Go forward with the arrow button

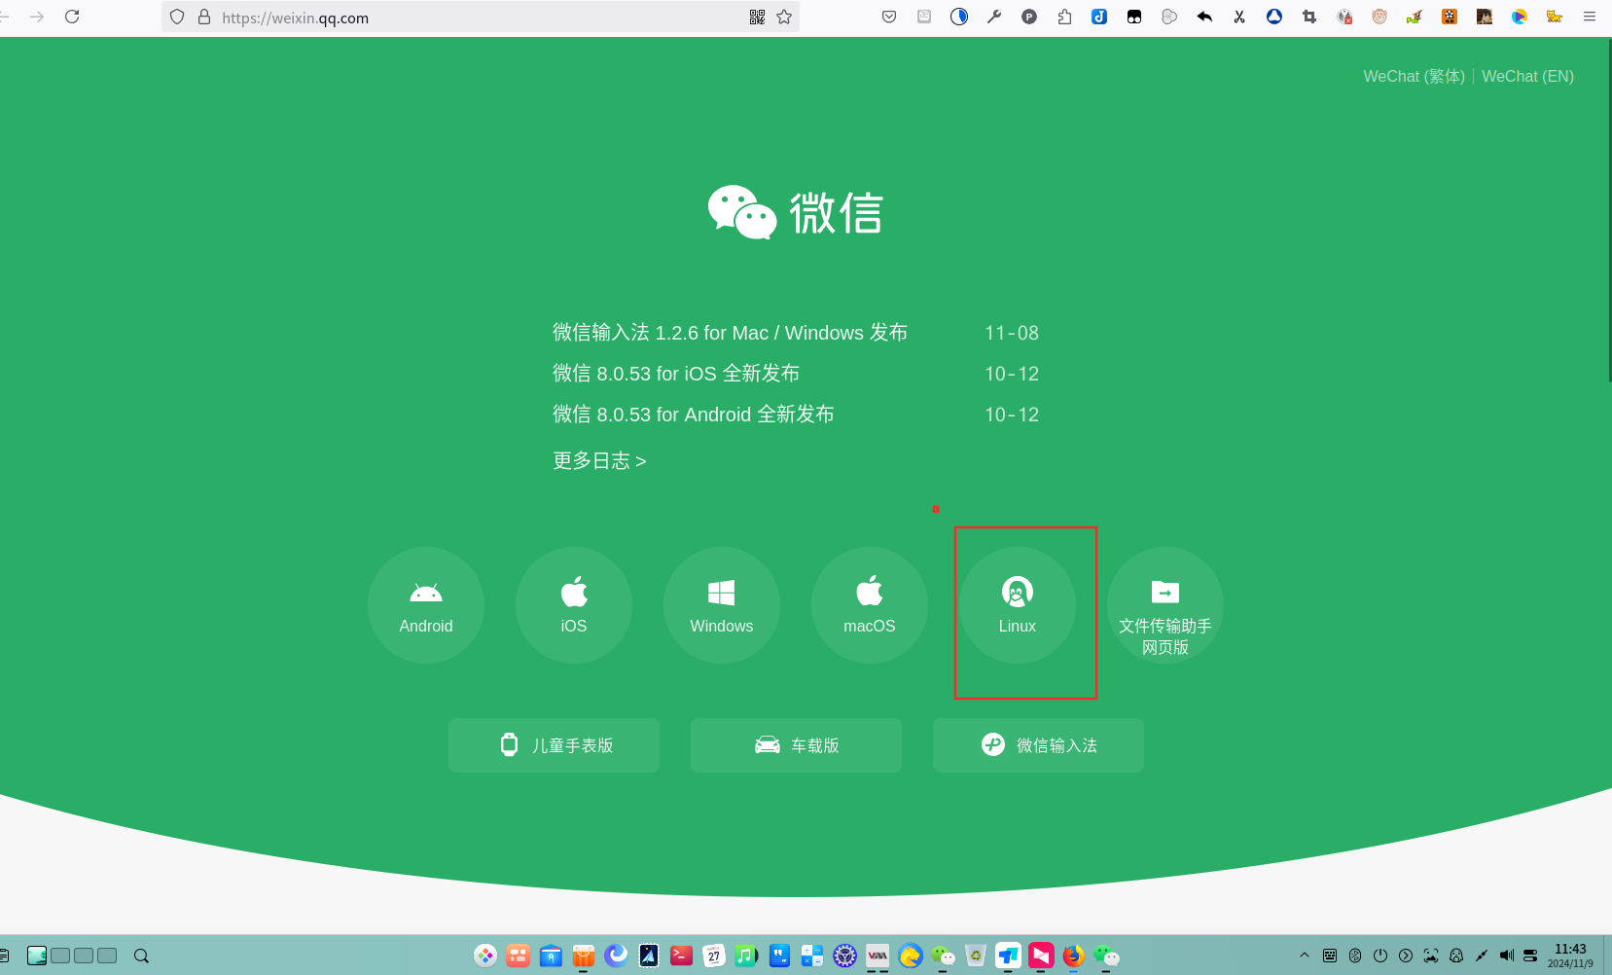(x=37, y=17)
